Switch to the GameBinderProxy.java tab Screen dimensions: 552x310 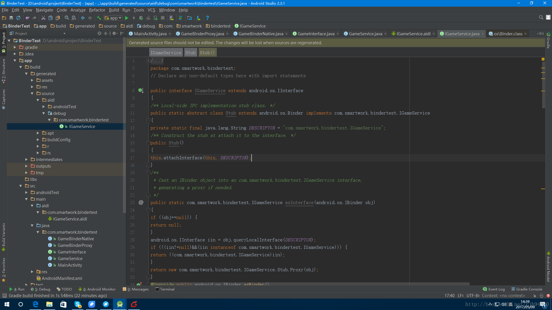point(202,34)
